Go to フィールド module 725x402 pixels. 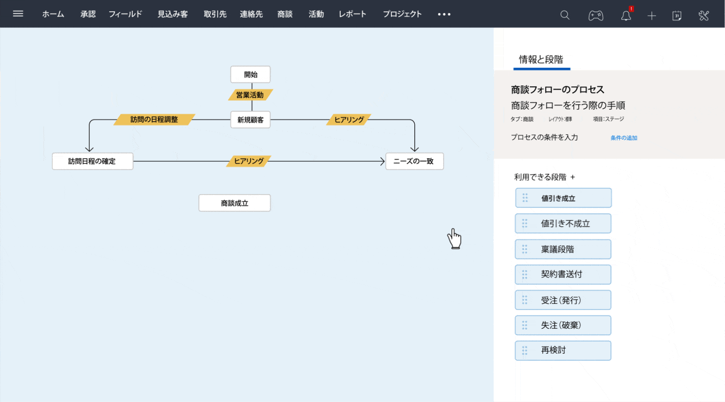125,14
